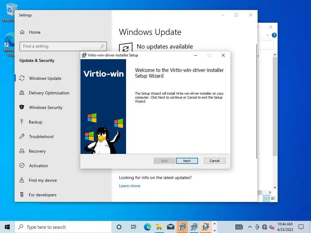Viewport: 311px width, 233px height.
Task: Click the Find my device person icon
Action: click(22, 180)
